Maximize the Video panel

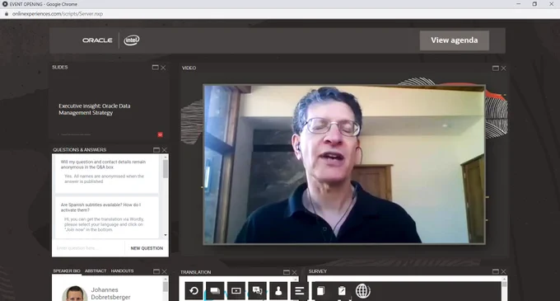pos(496,68)
